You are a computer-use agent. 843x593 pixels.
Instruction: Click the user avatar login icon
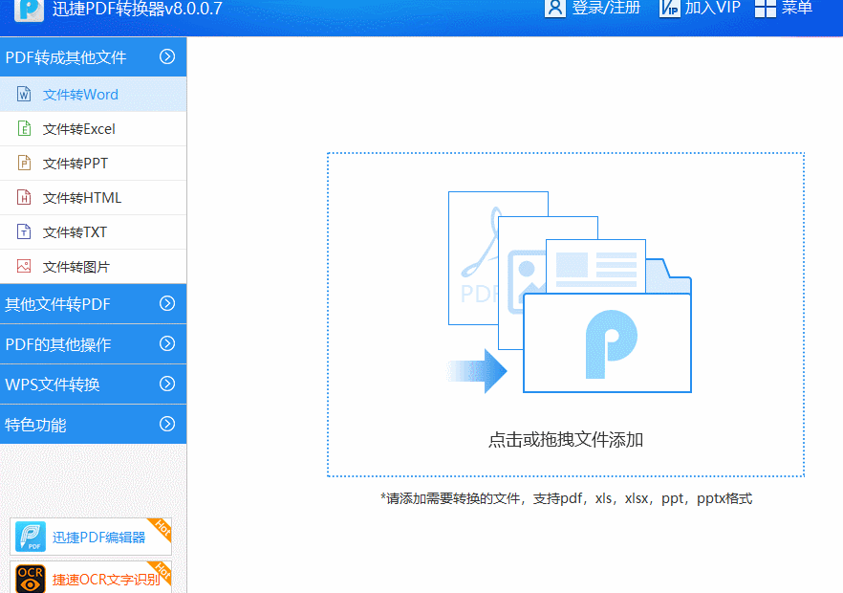[555, 8]
